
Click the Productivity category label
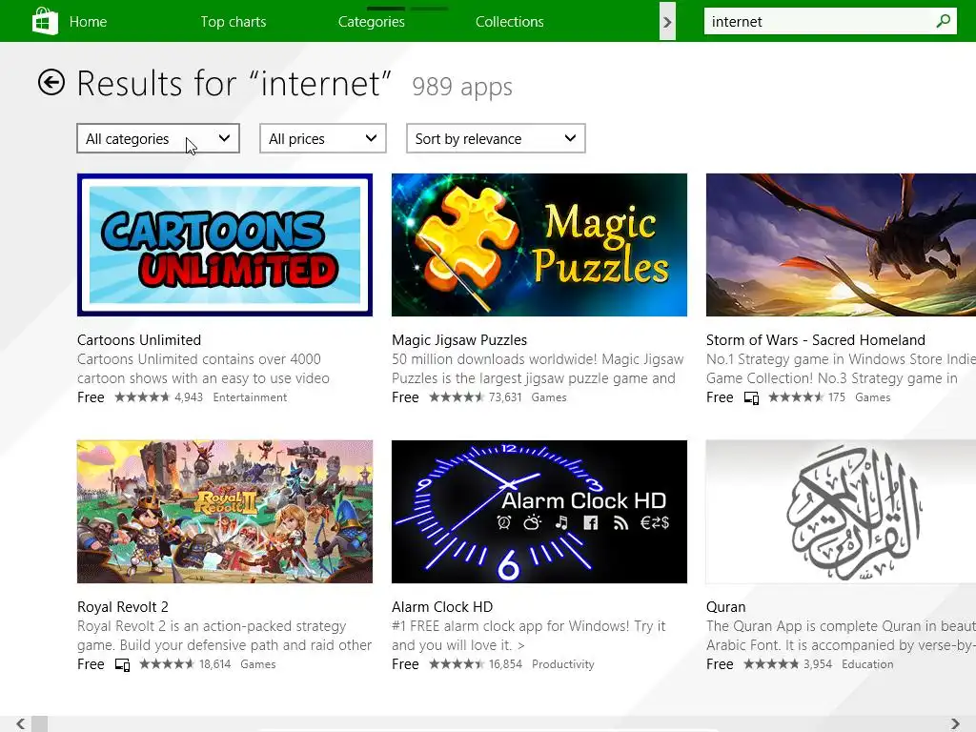click(562, 664)
